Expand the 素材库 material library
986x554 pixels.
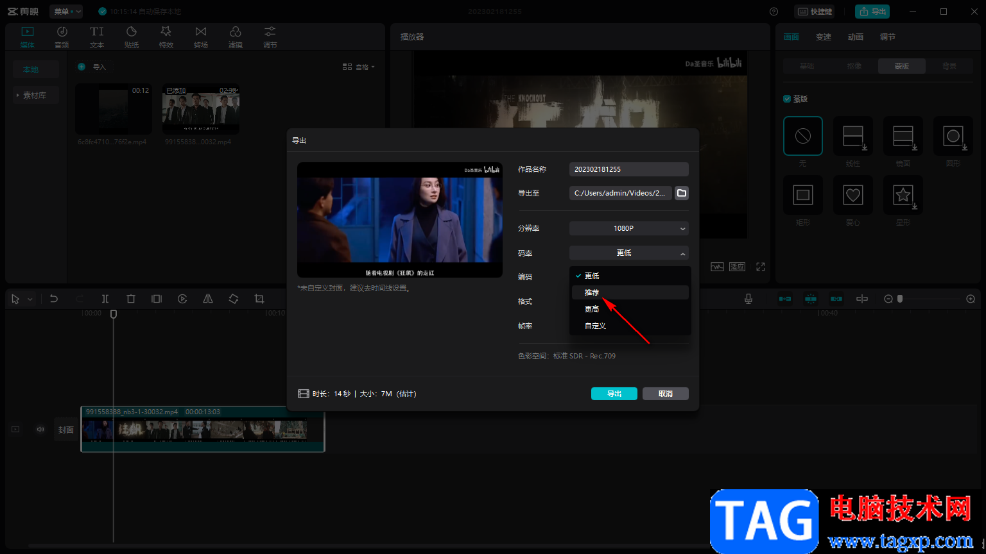[x=36, y=95]
